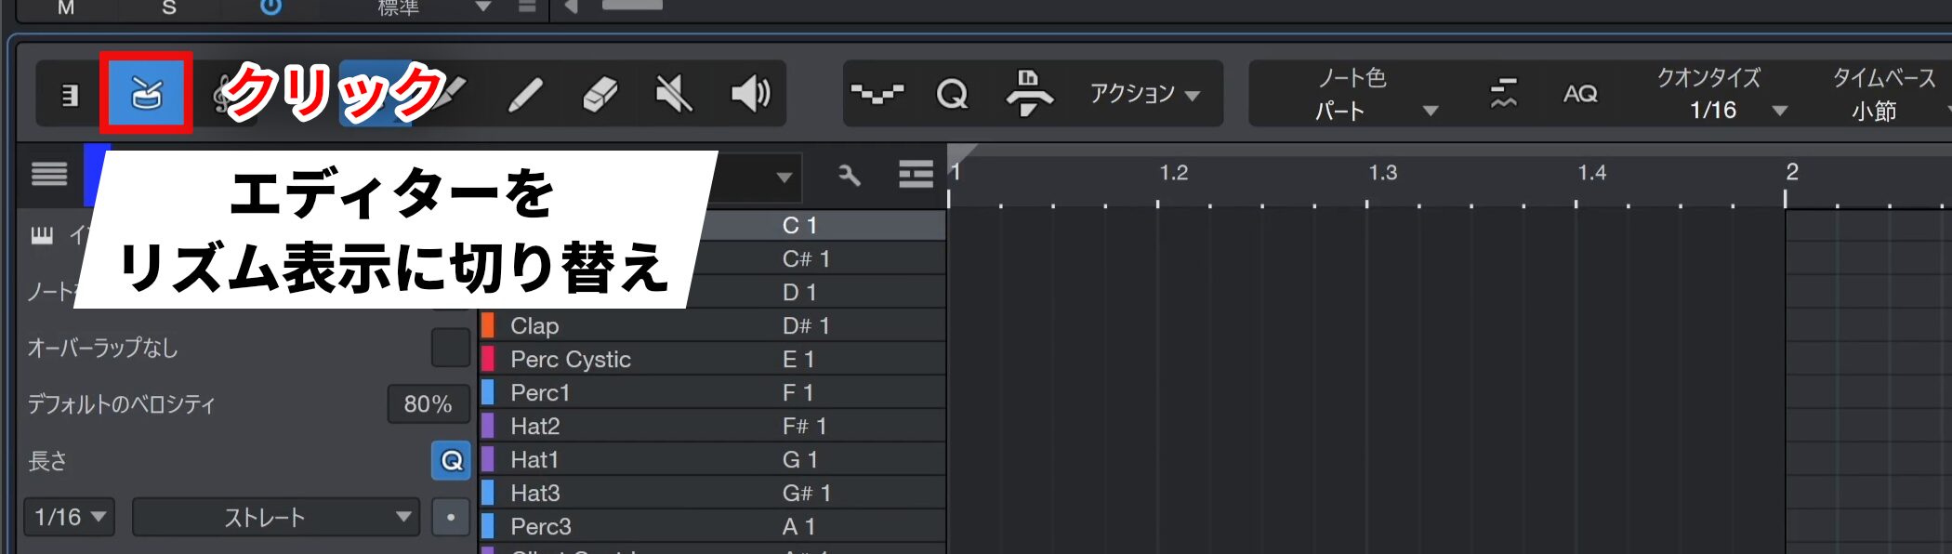Switch editor to drum view icon

pos(146,93)
